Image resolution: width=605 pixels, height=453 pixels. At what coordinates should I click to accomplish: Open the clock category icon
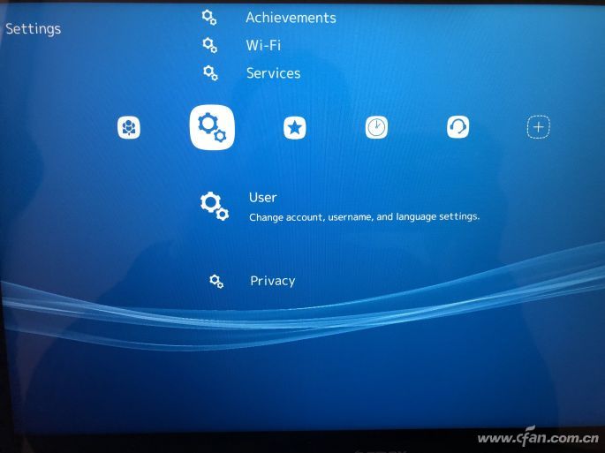376,127
